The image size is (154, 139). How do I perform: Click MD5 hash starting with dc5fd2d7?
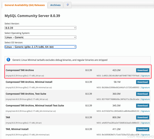[120, 111]
